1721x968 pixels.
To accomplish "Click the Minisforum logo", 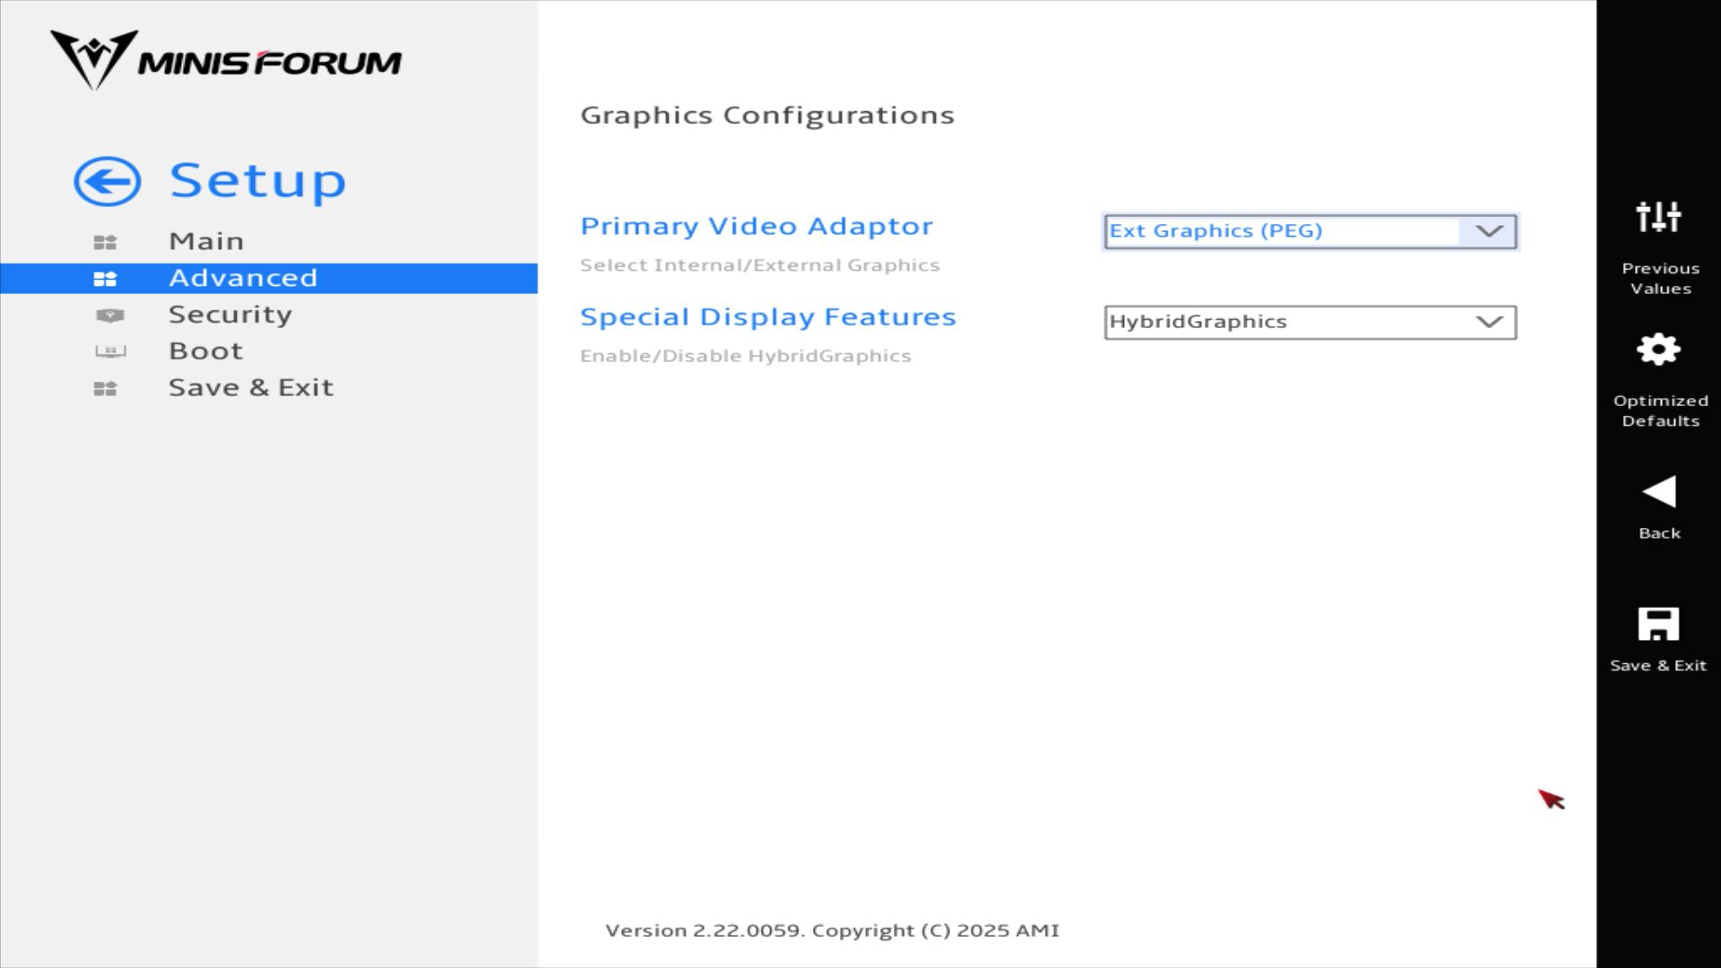I will tap(226, 61).
